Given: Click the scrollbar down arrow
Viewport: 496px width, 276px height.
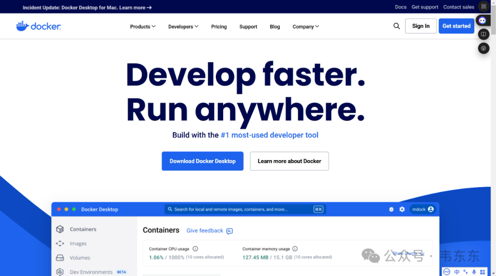Looking at the screenshot, I should click(493, 273).
